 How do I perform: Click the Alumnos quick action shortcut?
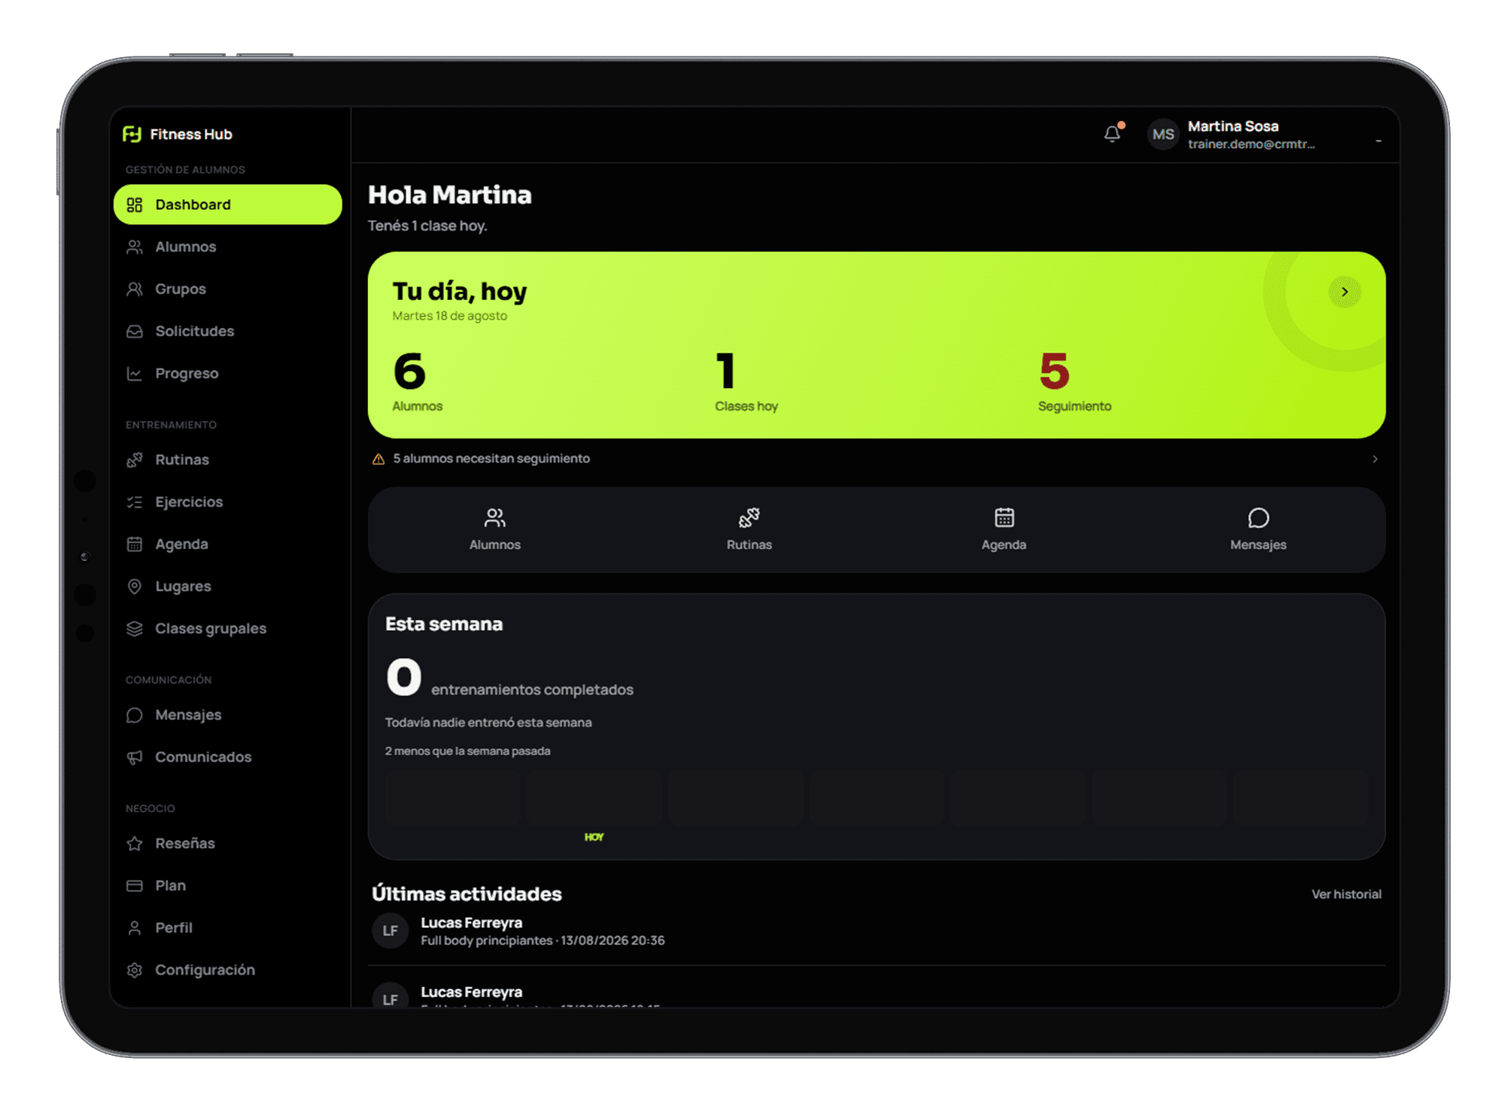coord(495,529)
